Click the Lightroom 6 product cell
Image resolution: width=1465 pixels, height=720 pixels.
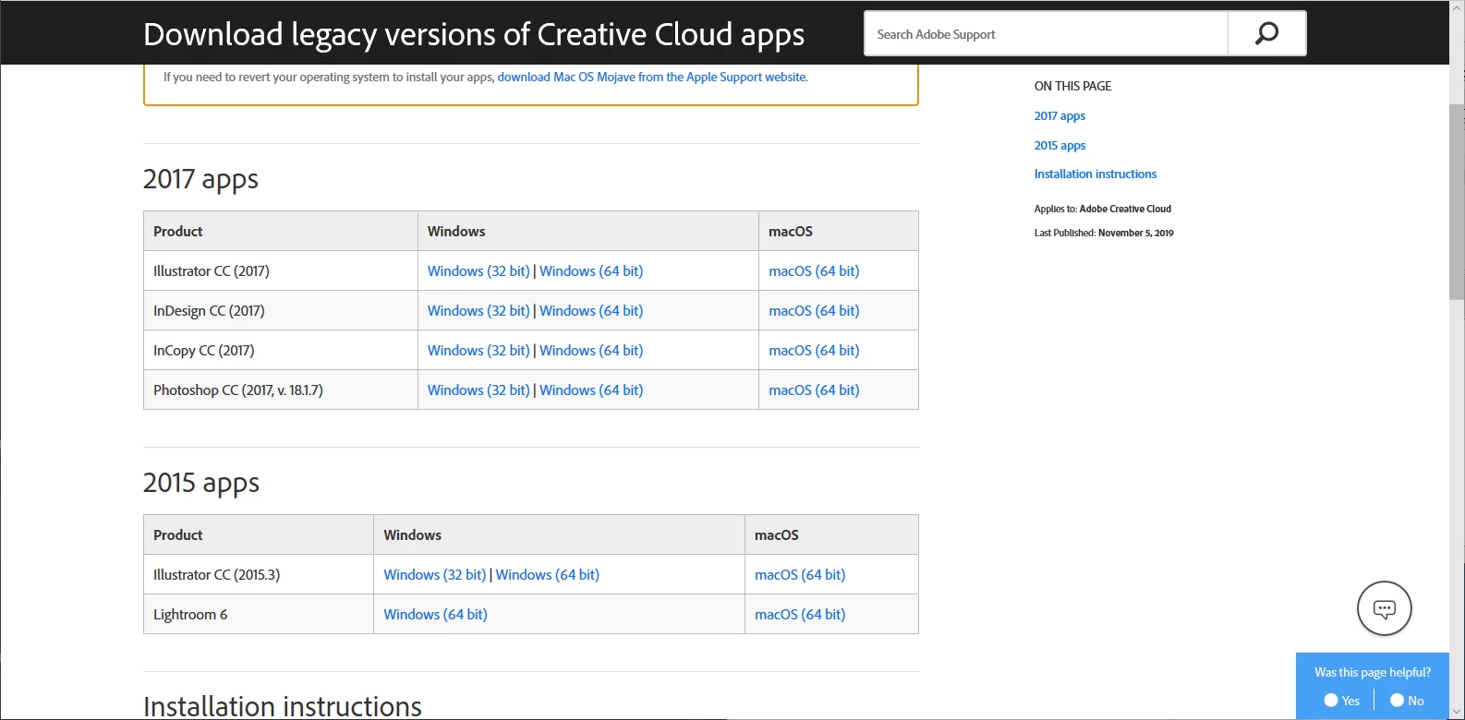click(259, 615)
